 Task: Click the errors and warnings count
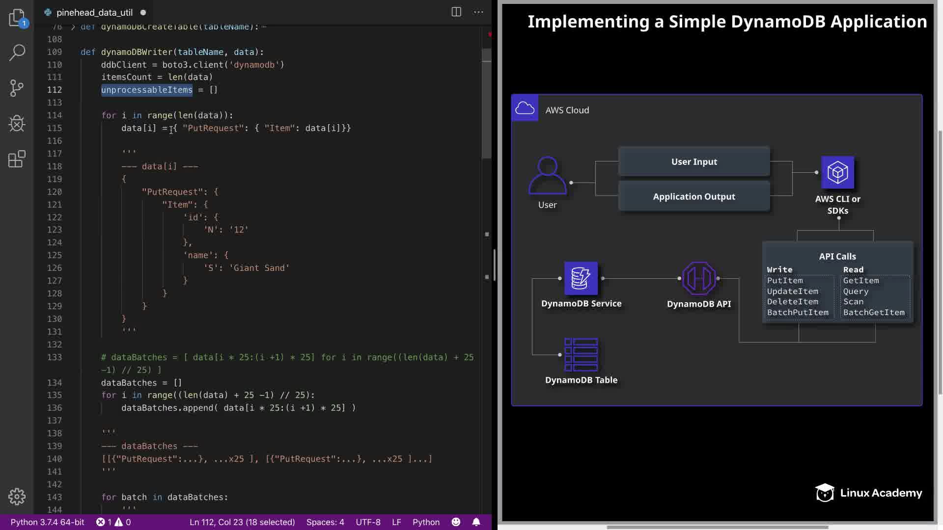click(x=113, y=522)
